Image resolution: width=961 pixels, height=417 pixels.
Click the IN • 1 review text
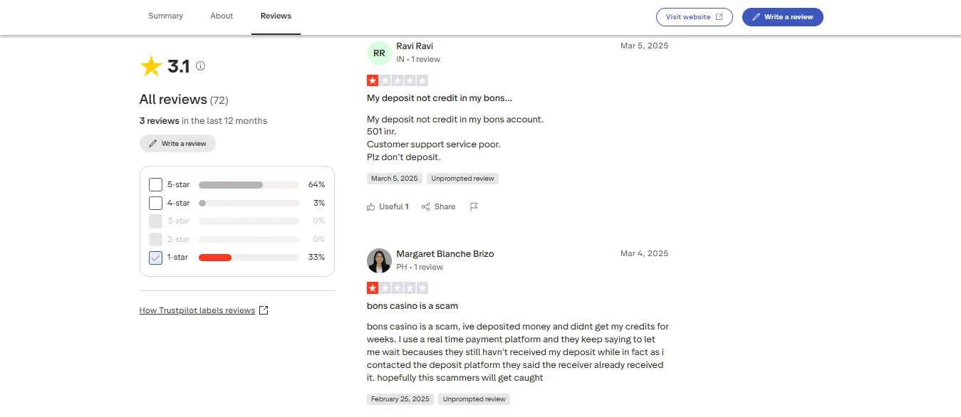pyautogui.click(x=418, y=60)
